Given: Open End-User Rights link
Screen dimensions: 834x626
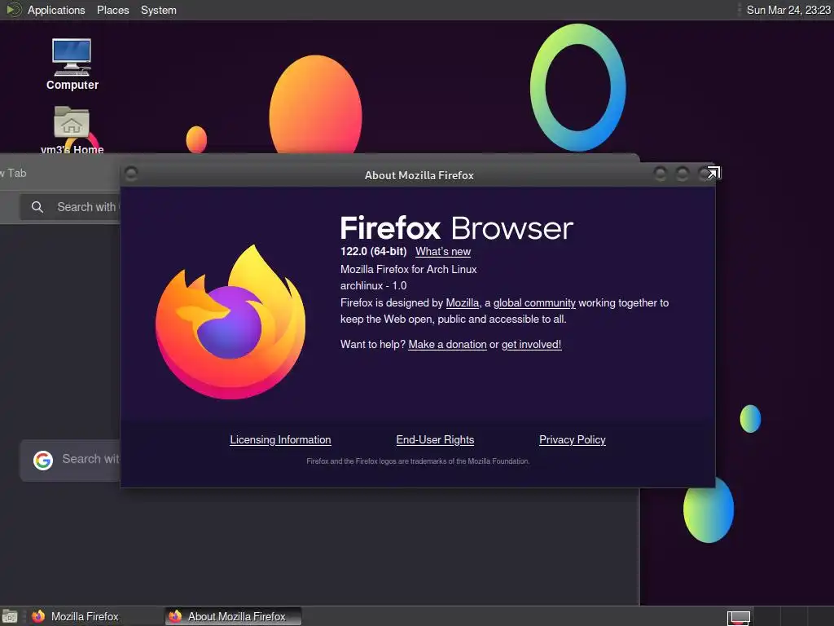Looking at the screenshot, I should [x=435, y=439].
